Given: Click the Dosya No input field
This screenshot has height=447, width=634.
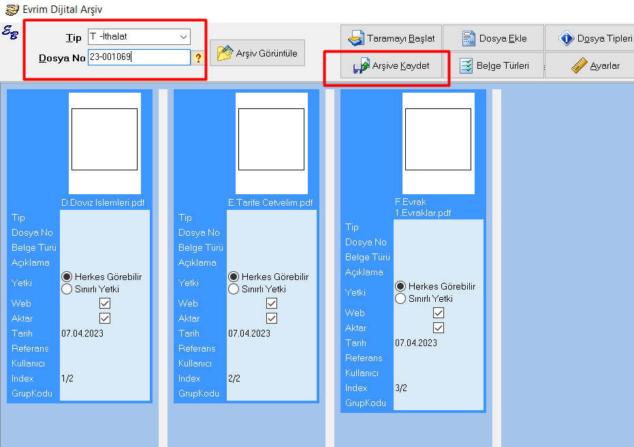Looking at the screenshot, I should 139,58.
